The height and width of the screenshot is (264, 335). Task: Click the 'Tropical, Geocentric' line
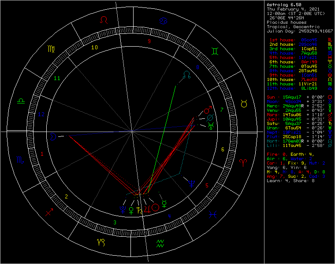[293, 27]
